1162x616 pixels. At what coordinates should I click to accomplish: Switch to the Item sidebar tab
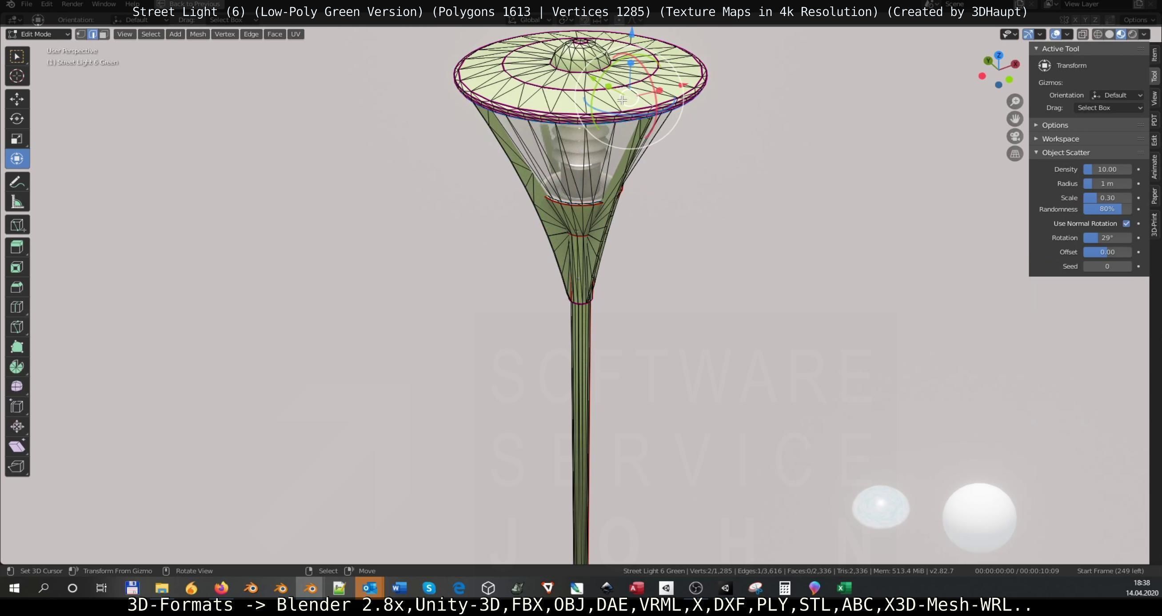point(1155,55)
